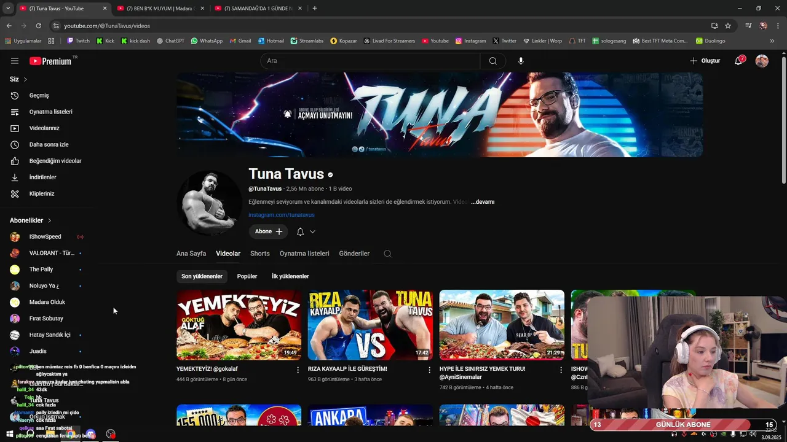This screenshot has height=442, width=787.
Task: Open the Windows Start menu
Action: pos(10,434)
